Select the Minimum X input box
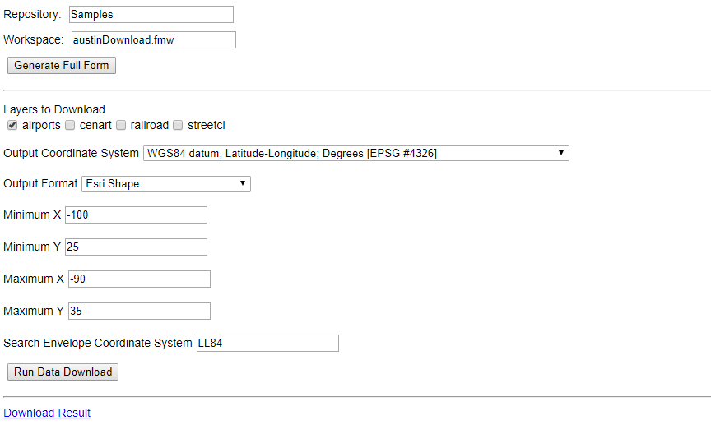This screenshot has width=711, height=434. point(136,215)
